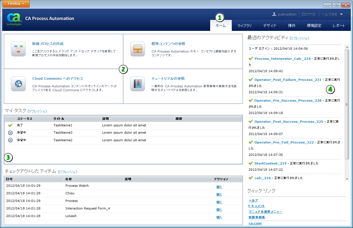Open the ライブラリ tab
Image resolution: width=353 pixels, height=228 pixels.
(x=244, y=26)
